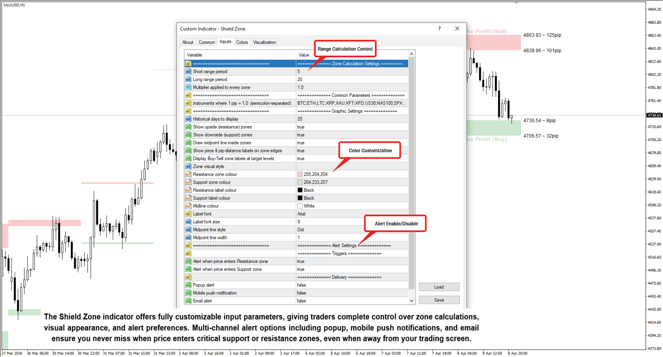Click the Midpoint line style icon
The width and height of the screenshot is (663, 357).
click(x=188, y=230)
